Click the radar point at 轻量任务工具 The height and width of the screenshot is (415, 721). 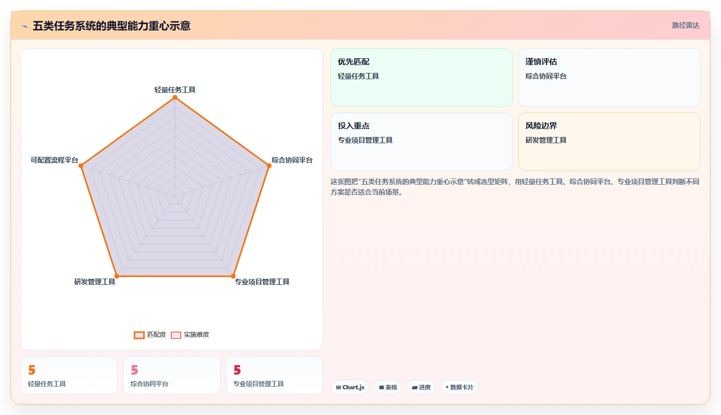pos(175,97)
